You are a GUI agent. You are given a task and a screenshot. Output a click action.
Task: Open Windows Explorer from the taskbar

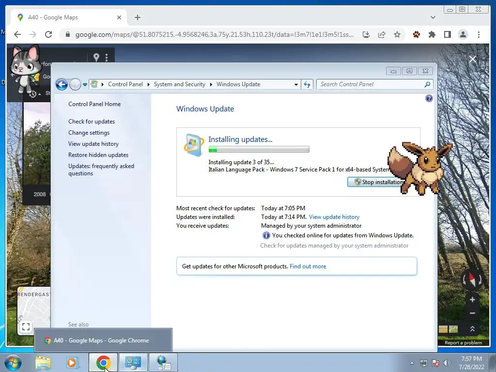coord(43,362)
